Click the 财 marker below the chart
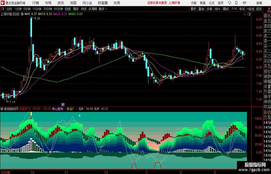The width and height of the screenshot is (271, 174). pyautogui.click(x=63, y=104)
